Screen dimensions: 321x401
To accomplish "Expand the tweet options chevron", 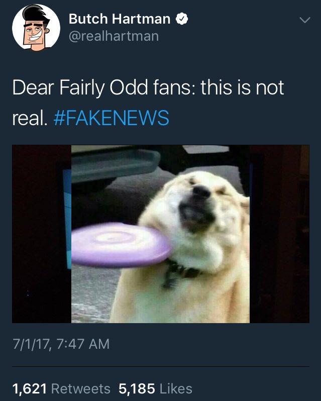I will (304, 20).
